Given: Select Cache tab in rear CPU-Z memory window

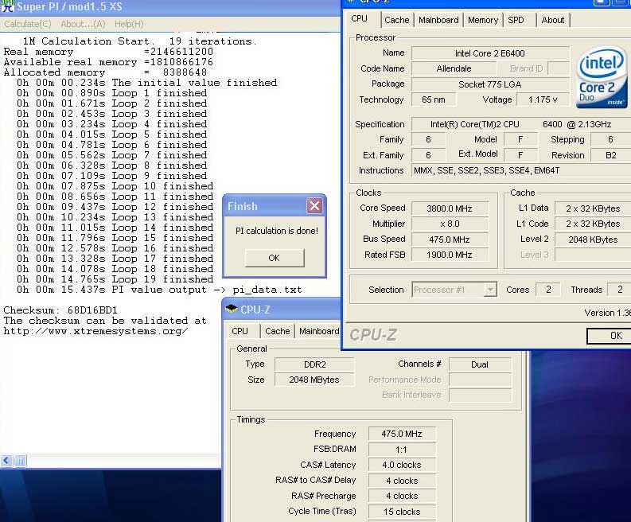Looking at the screenshot, I should pos(277,331).
